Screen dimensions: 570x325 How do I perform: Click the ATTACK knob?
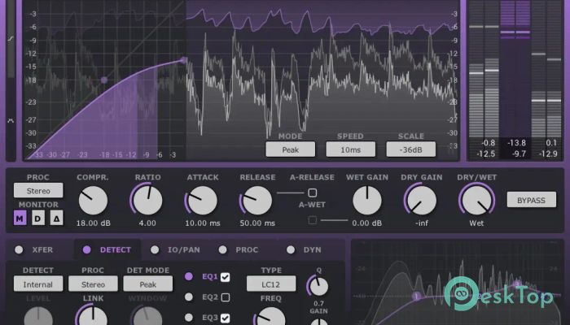coord(202,200)
